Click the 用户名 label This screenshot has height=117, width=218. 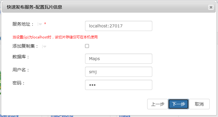21,70
